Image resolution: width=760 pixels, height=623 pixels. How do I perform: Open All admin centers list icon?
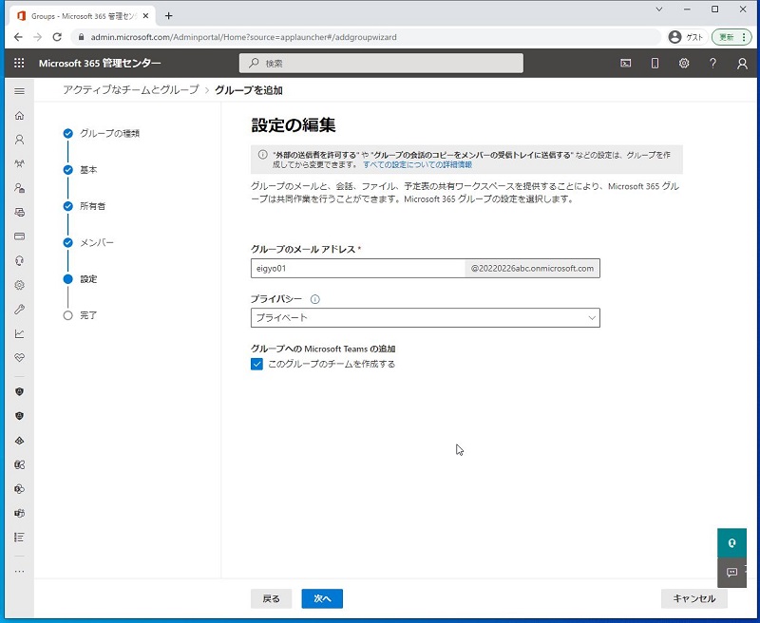(19, 538)
